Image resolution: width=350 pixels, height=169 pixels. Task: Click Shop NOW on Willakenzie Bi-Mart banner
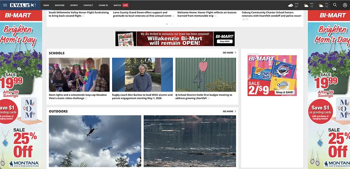point(224,41)
